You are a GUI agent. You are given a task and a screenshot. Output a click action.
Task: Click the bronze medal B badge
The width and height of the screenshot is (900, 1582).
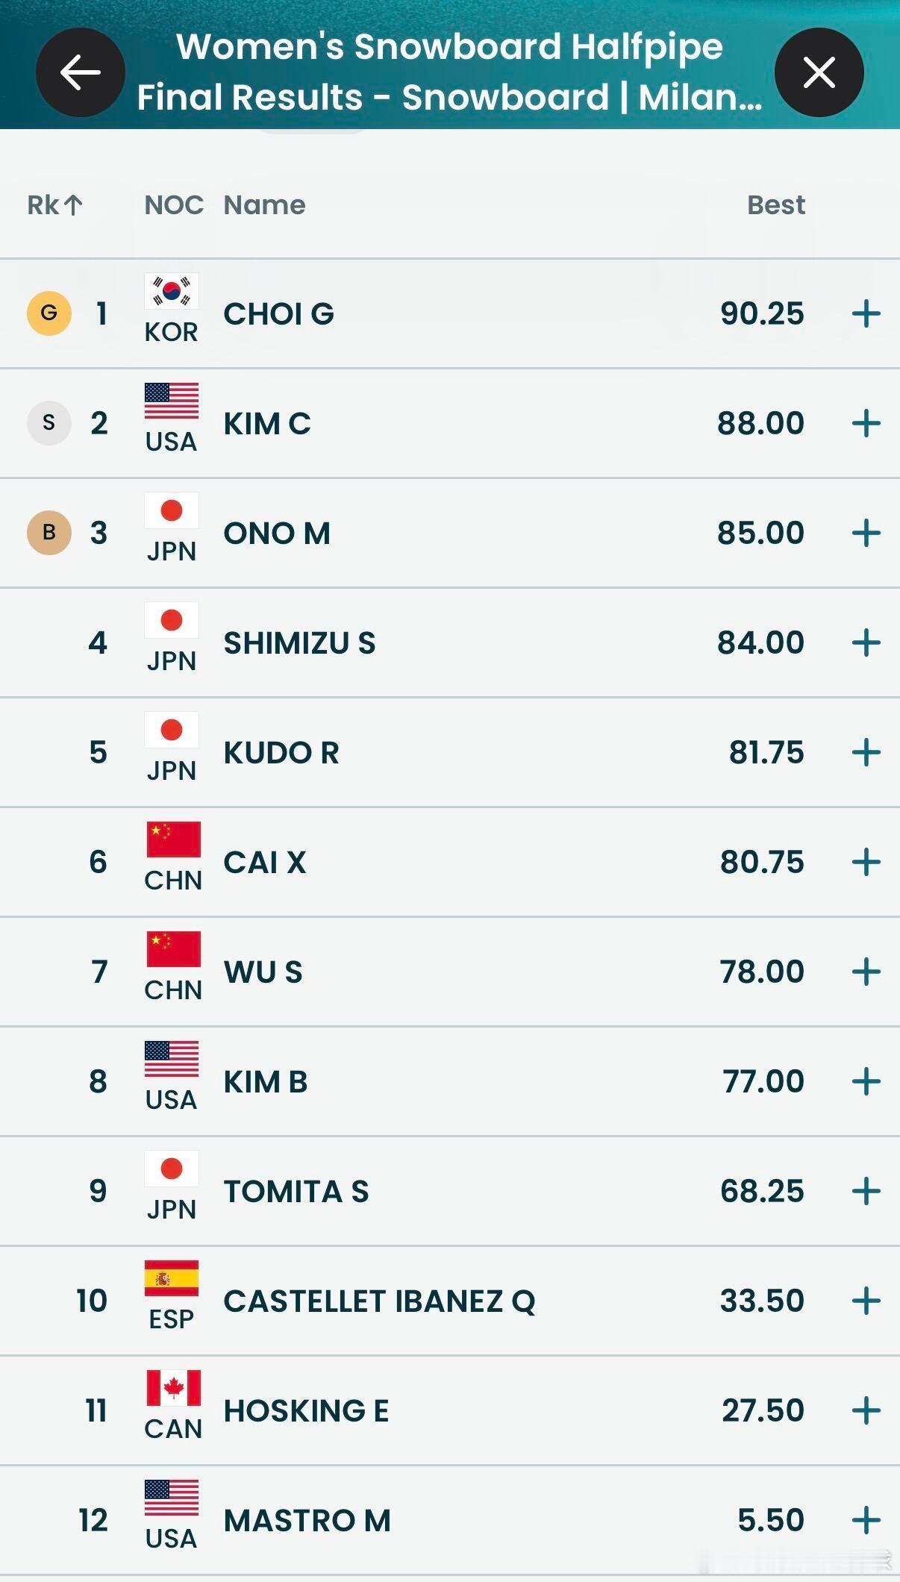[49, 533]
